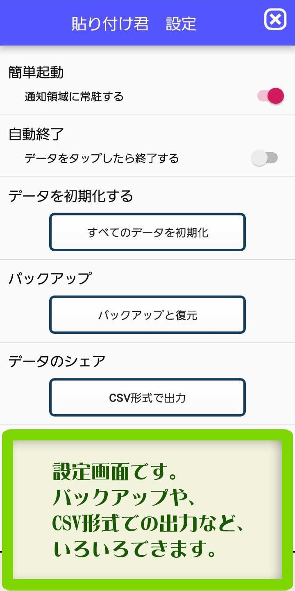
Task: Open バックアップと復元
Action: click(x=147, y=315)
